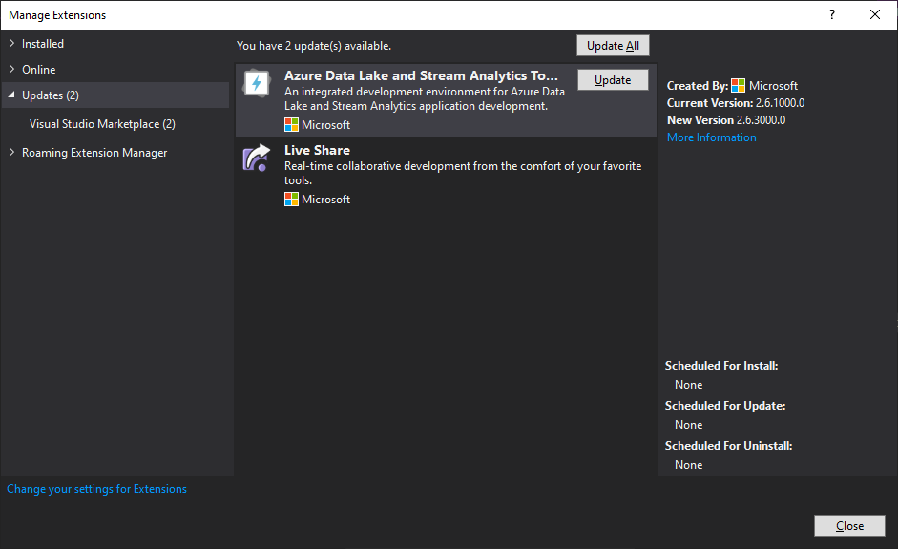Select the Updates (2) tree item
The height and width of the screenshot is (549, 898).
115,95
